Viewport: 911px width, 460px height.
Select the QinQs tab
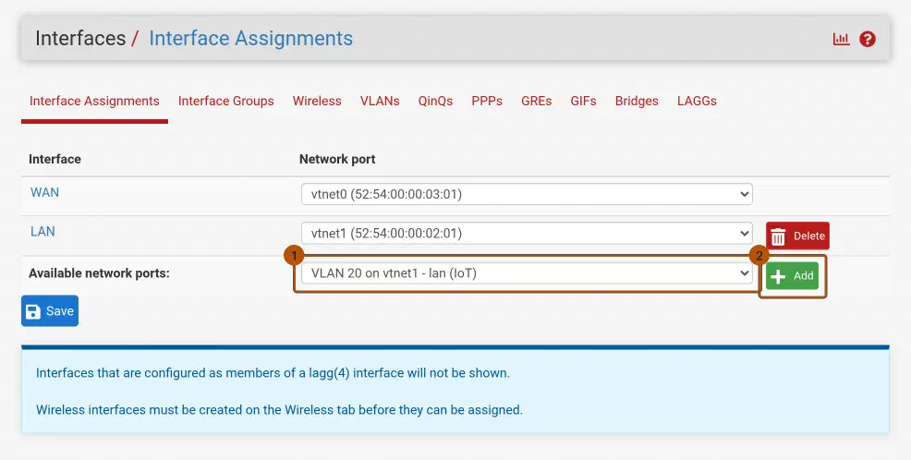[435, 101]
